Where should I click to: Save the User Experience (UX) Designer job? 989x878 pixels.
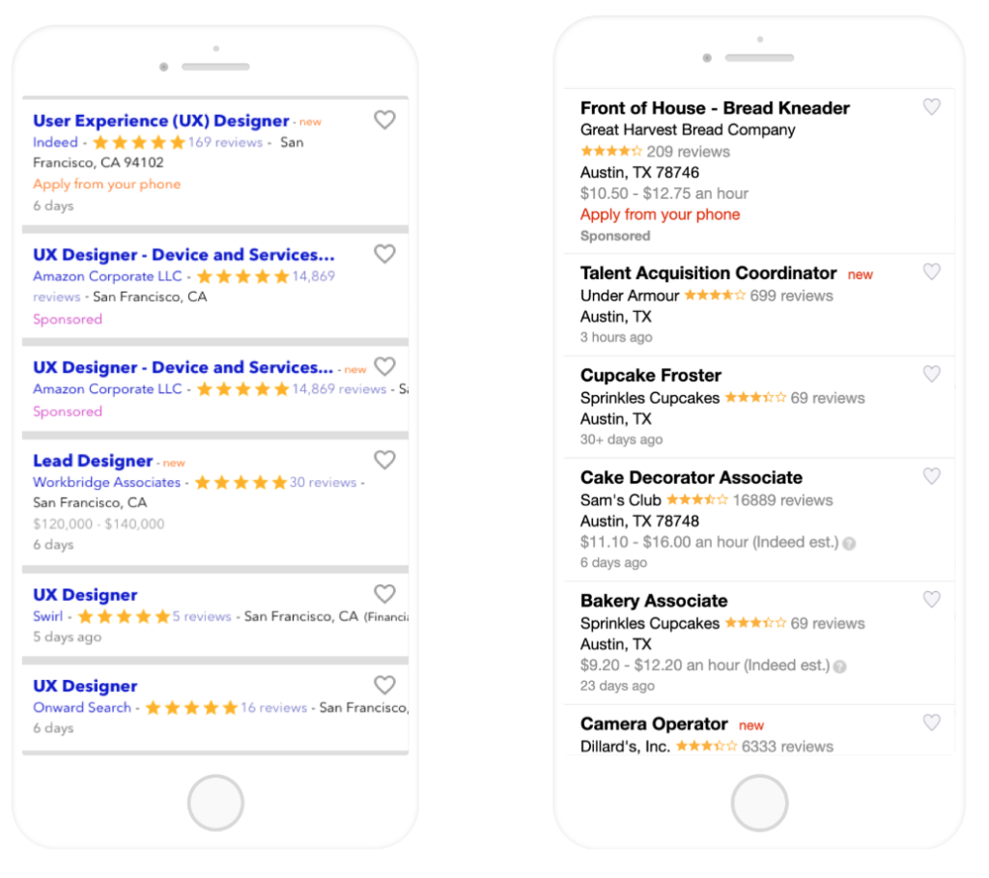tap(384, 120)
